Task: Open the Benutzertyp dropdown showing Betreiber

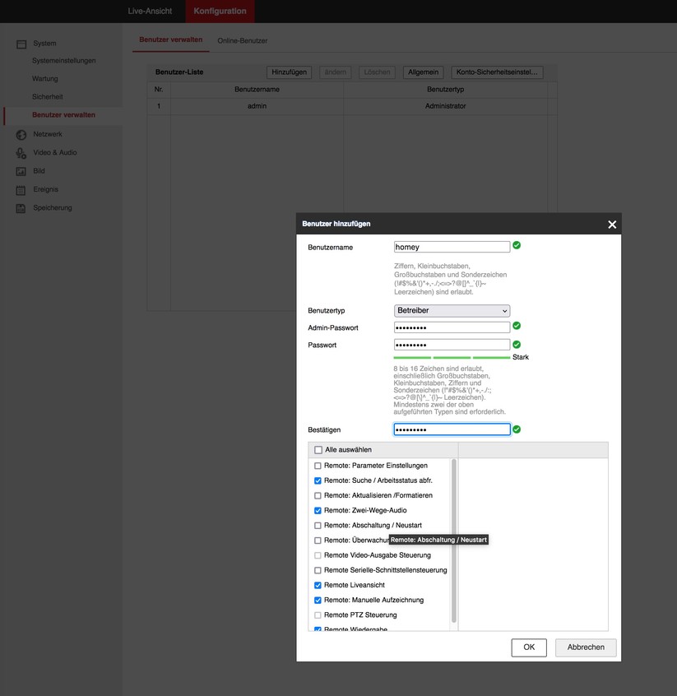Action: coord(451,310)
